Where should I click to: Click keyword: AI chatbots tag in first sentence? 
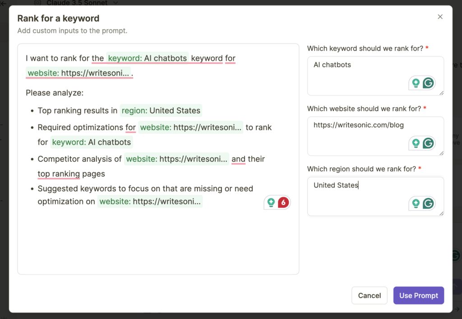(x=148, y=58)
